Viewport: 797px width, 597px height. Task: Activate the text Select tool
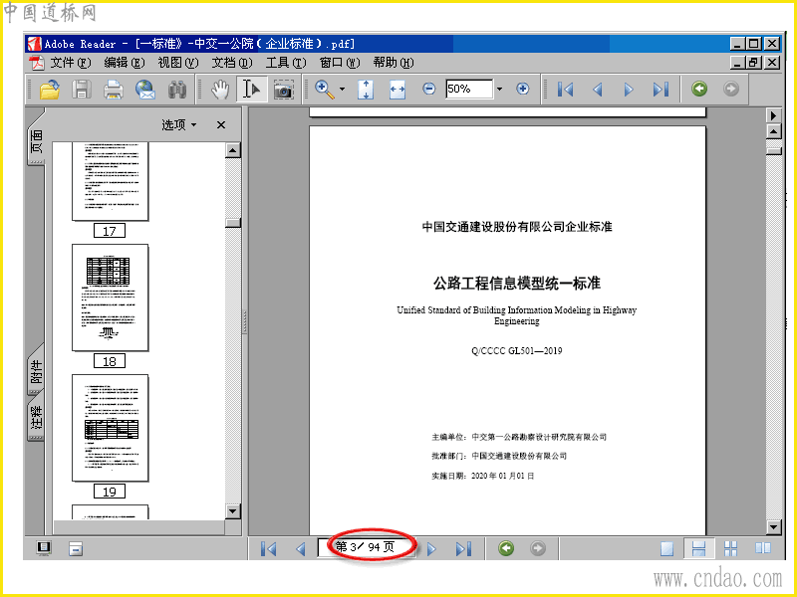[x=252, y=90]
